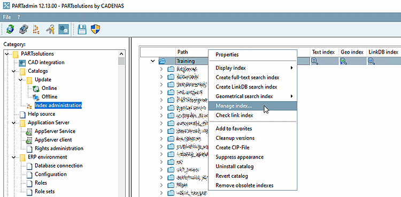Click the Online update globe icon
This screenshot has width=401, height=197.
(x=36, y=88)
